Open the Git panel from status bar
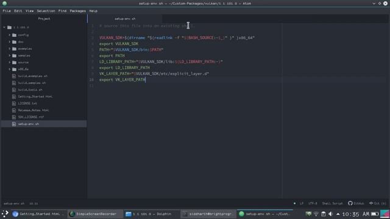Screen dimensions: 390x219 [x=378, y=203]
